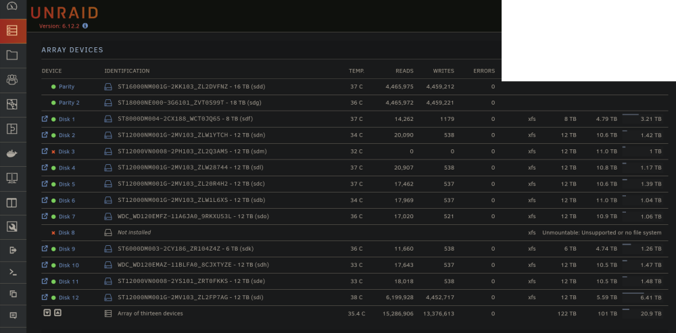
Task: Open Disk 4 settings link
Action: pyautogui.click(x=67, y=168)
